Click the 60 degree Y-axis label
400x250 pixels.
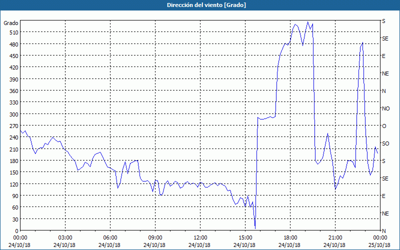pos(15,207)
